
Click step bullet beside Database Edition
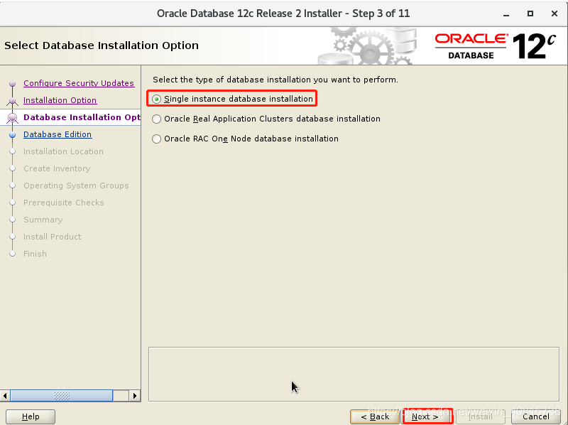click(13, 134)
